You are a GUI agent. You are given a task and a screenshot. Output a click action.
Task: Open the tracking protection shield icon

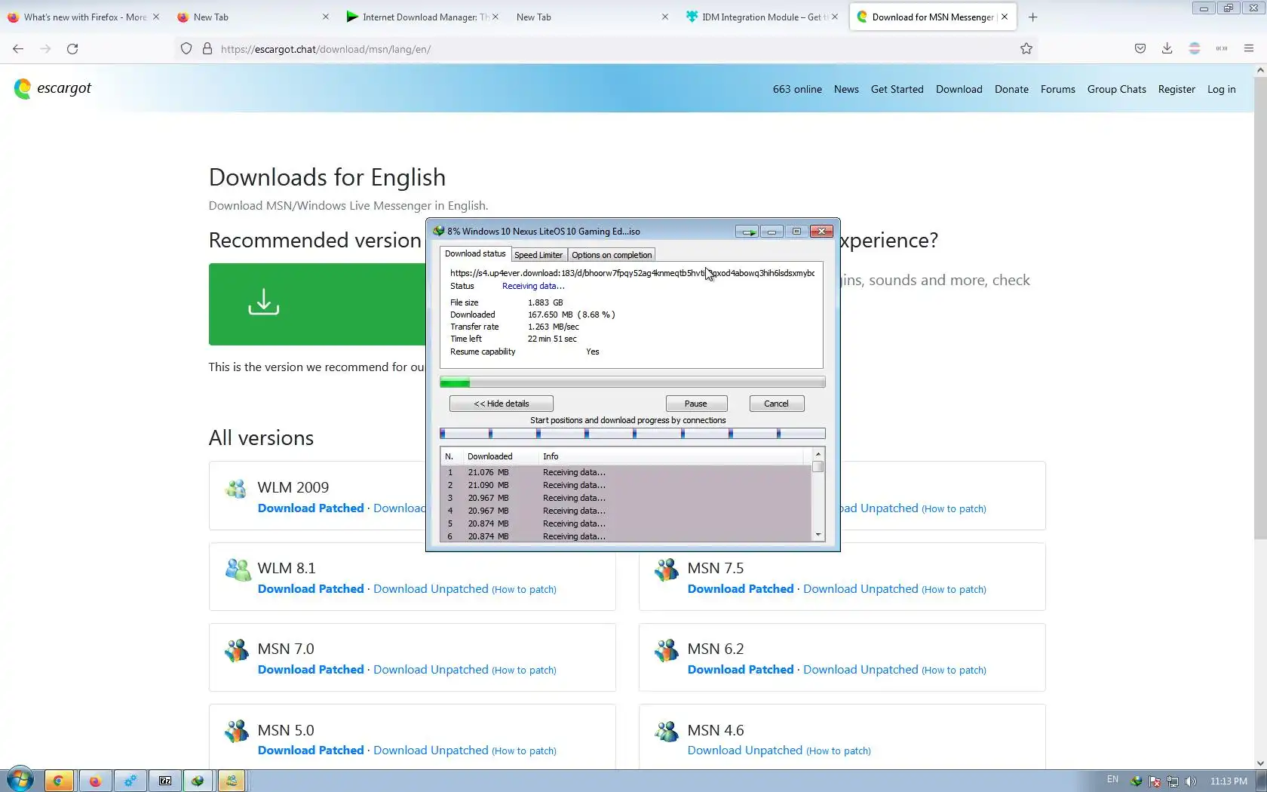pos(186,49)
